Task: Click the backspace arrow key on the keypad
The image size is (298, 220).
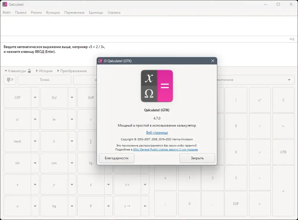Action: coord(283,126)
